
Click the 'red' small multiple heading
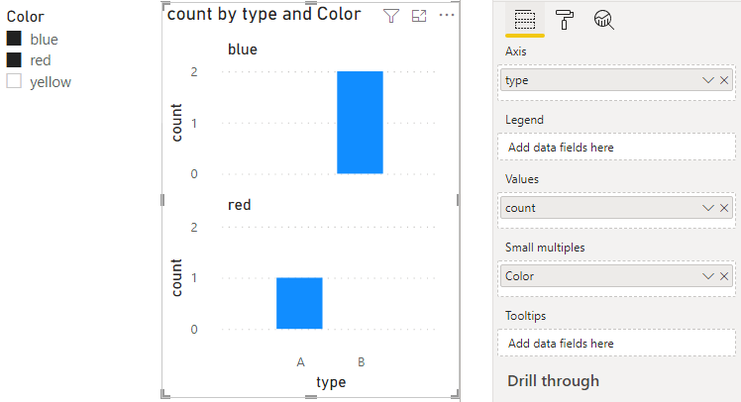239,205
